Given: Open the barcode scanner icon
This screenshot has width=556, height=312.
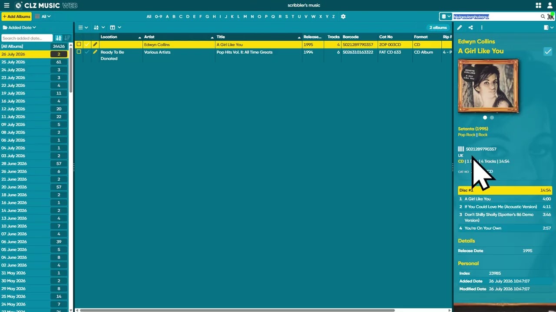Looking at the screenshot, I should pyautogui.click(x=550, y=16).
